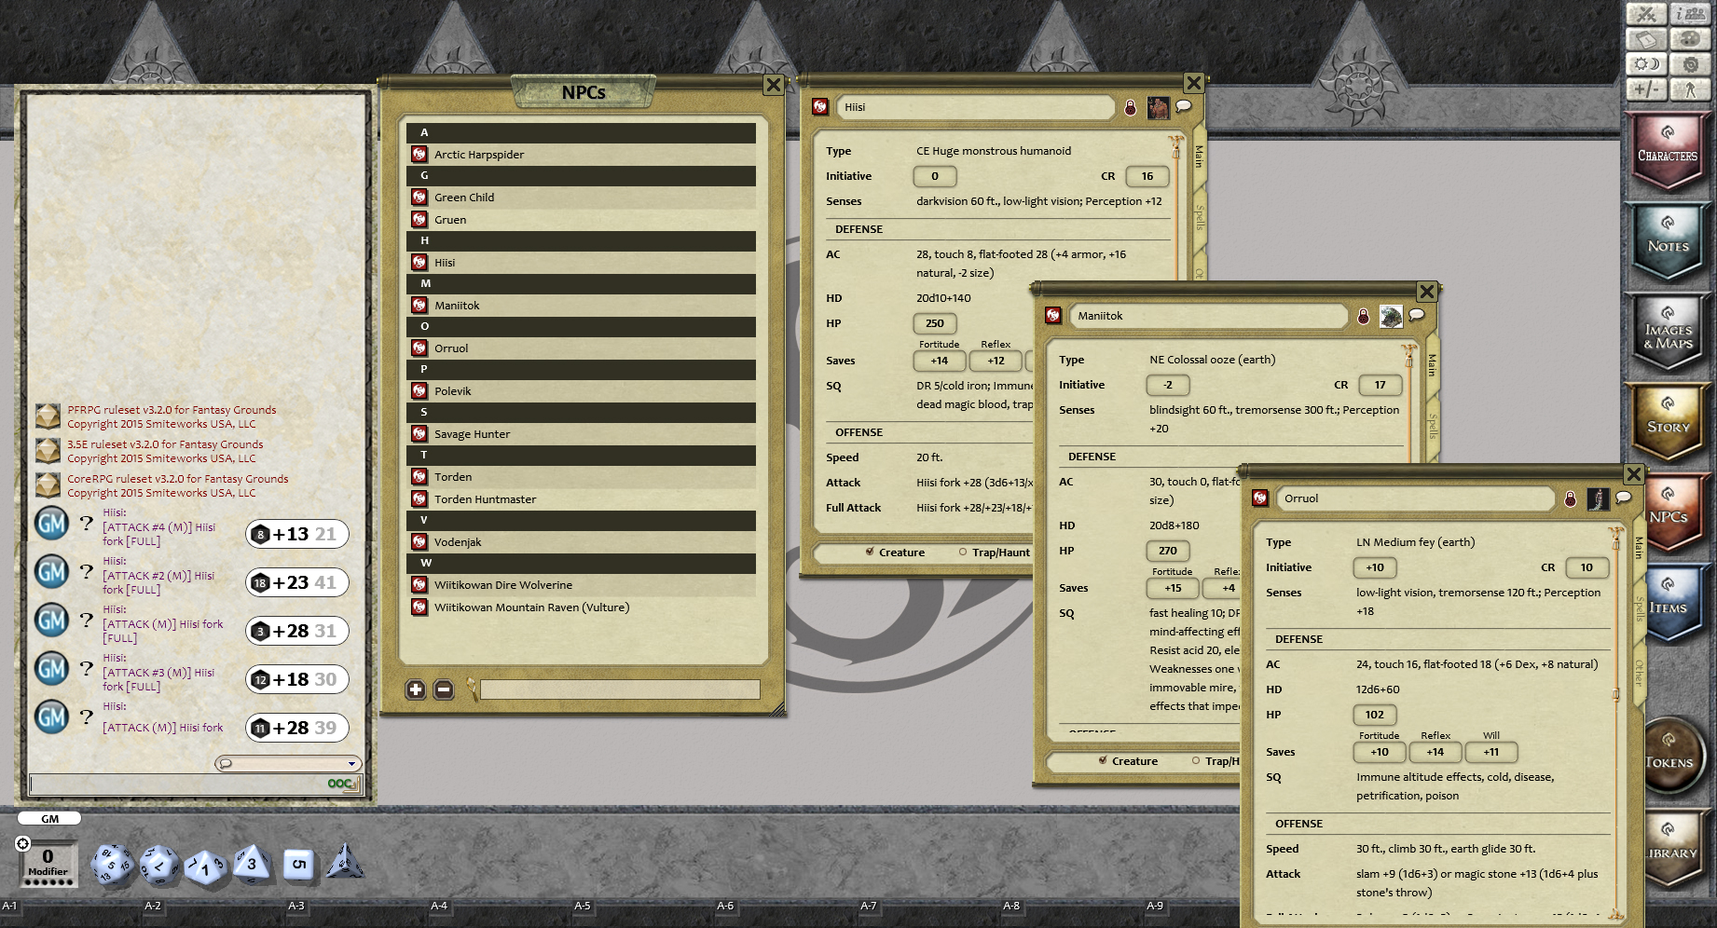Select the Creature radio button on the Hiisi sheet
Image resolution: width=1717 pixels, height=928 pixels.
pos(869,552)
